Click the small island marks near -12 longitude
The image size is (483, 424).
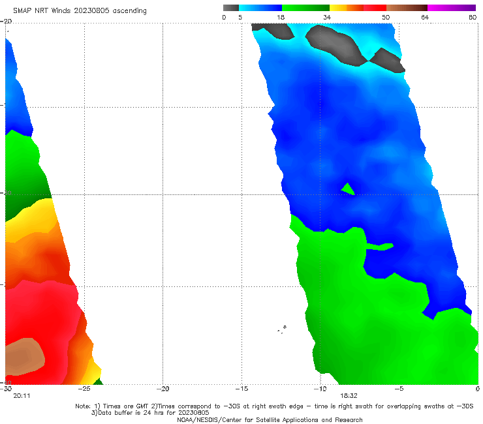[x=282, y=329]
